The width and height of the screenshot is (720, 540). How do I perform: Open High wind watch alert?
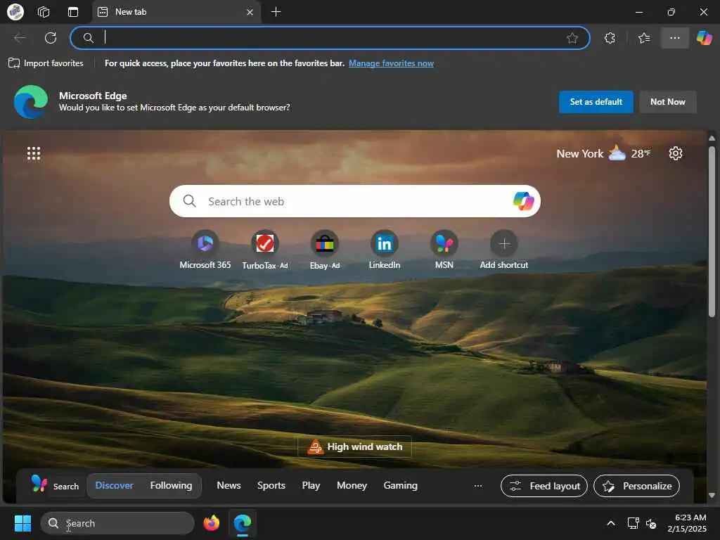click(354, 446)
